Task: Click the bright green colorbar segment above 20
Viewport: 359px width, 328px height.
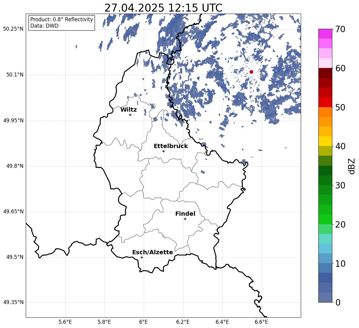Action: [325, 219]
